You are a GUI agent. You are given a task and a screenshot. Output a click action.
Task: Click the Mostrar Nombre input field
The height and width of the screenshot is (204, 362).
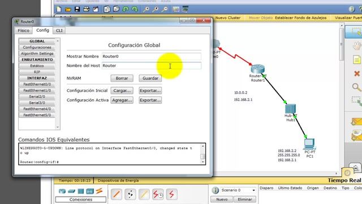click(x=152, y=57)
